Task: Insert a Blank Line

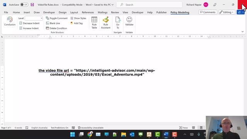Action: pos(53,23)
